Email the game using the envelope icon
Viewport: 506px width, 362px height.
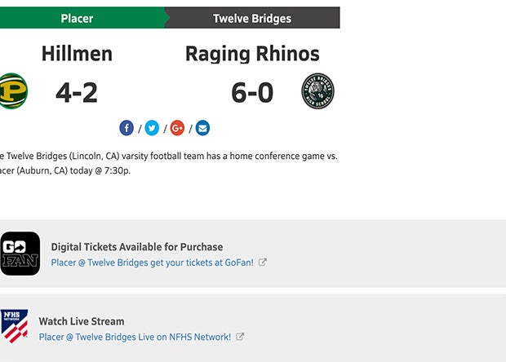click(202, 128)
